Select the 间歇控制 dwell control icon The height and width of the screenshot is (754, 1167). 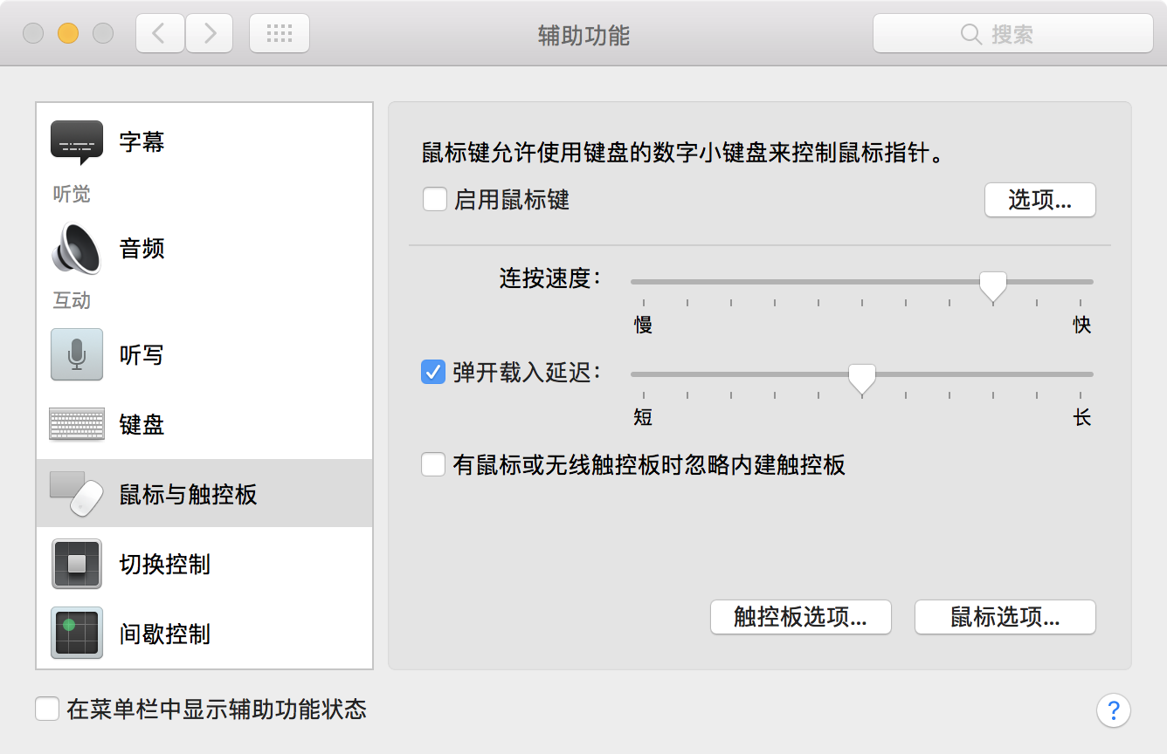click(x=77, y=634)
